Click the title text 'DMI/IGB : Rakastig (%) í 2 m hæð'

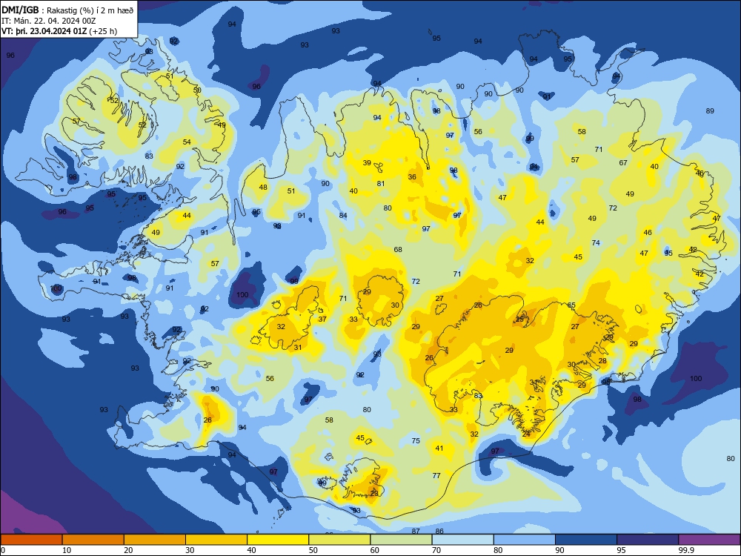(x=67, y=10)
